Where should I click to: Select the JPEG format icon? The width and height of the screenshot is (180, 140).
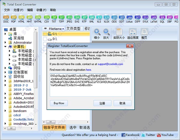[69, 19]
